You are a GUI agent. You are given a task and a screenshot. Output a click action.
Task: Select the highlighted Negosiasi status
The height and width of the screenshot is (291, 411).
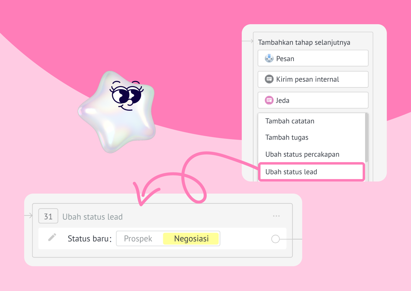point(191,239)
